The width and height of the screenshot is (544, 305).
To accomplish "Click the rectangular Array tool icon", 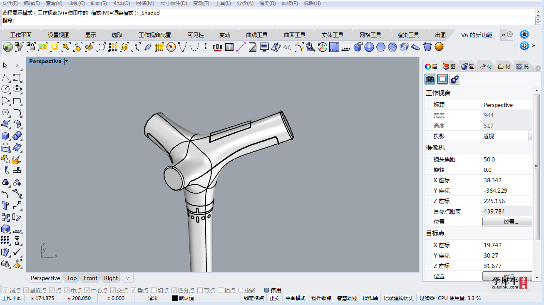I will pos(5,241).
